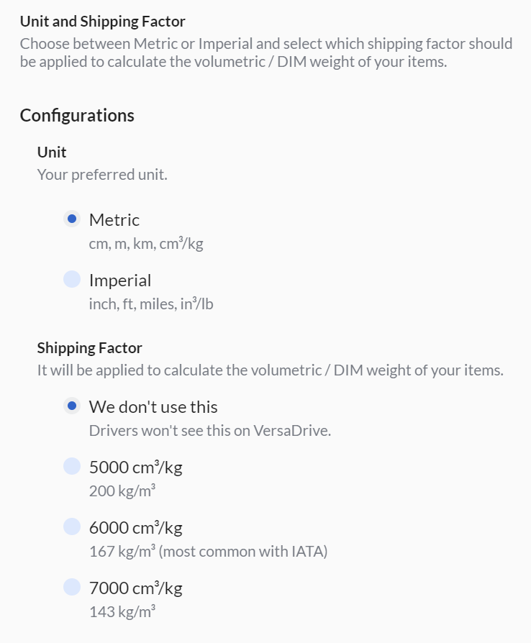Click the "Configurations" section heading
The image size is (531, 643).
pos(77,115)
